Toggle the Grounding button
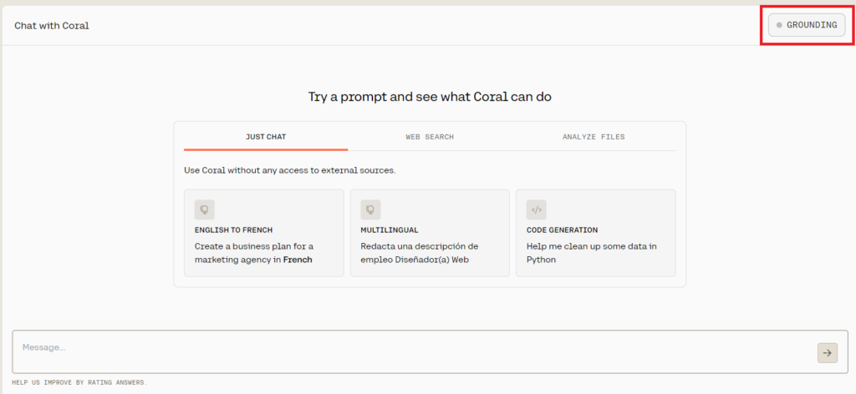Viewport: 856px width, 394px height. (806, 25)
